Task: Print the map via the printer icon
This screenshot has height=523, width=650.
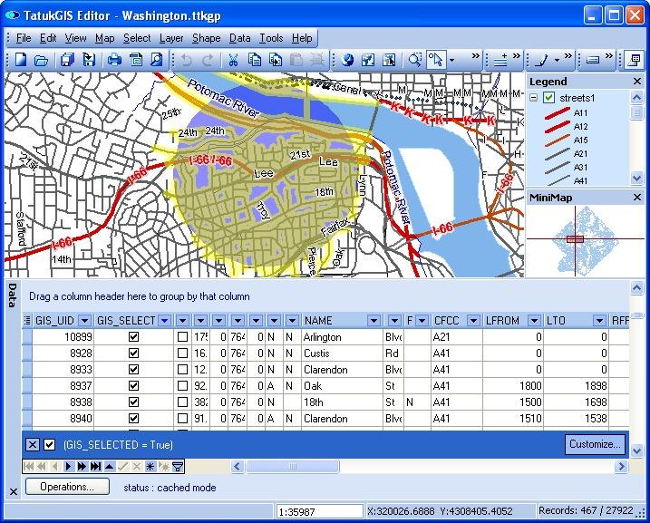Action: click(x=114, y=60)
